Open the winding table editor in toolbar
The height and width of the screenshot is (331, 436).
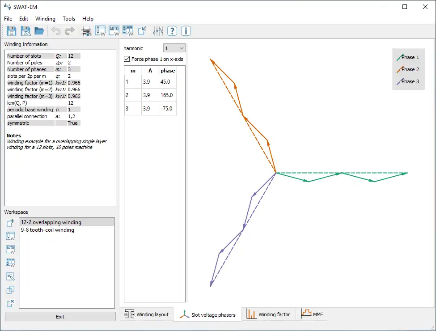tap(128, 31)
